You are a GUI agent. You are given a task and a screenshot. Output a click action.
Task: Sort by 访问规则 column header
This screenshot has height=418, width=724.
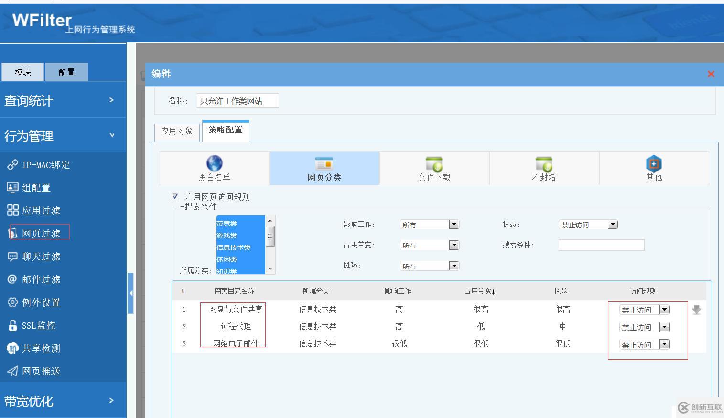[x=643, y=291]
